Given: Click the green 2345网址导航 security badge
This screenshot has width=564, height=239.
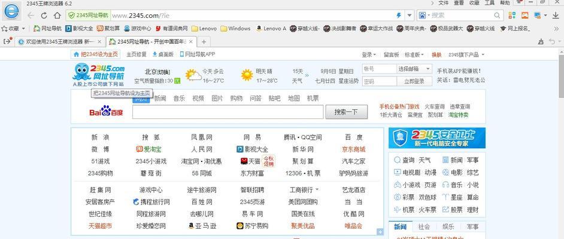Looking at the screenshot, I should (x=88, y=16).
